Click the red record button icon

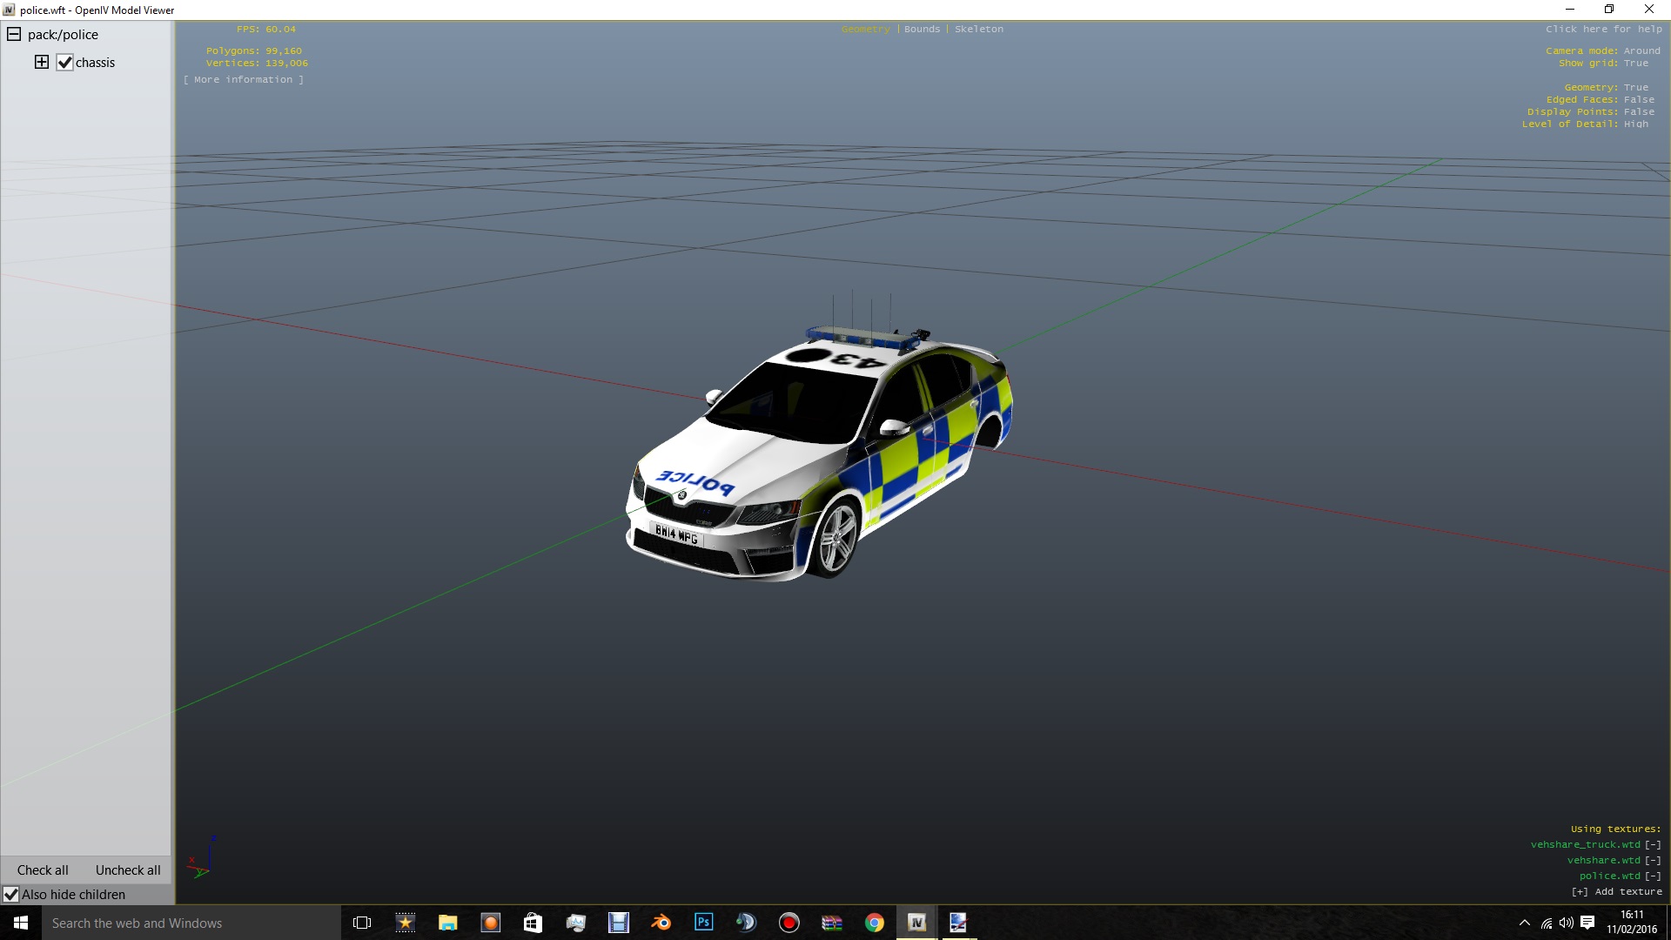[789, 923]
